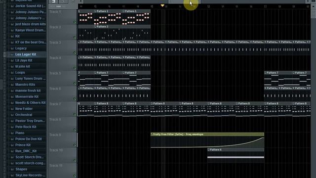Mute Track 5 with its green LED
The width and height of the screenshot is (316, 178).
click(75, 84)
